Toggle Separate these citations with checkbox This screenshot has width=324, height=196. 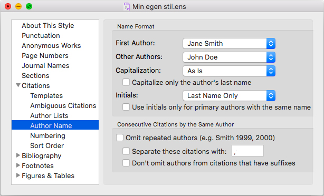tap(126, 151)
